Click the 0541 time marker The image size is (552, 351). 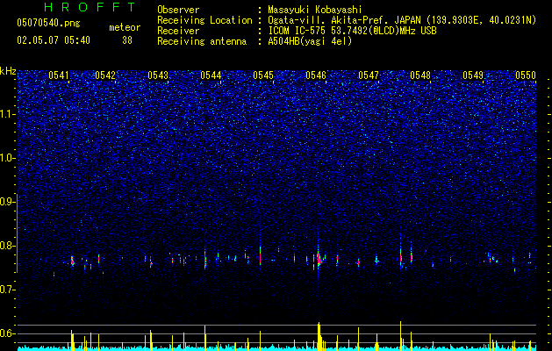[x=59, y=75]
